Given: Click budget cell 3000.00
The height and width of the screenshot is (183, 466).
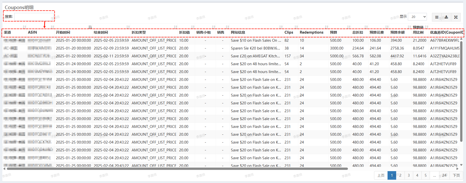Looking at the screenshot, I should tap(337, 48).
